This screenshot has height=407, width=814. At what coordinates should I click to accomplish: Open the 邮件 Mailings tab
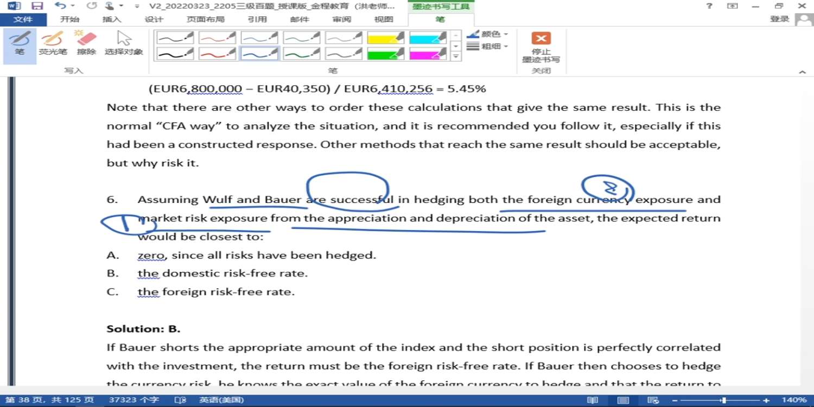(300, 20)
